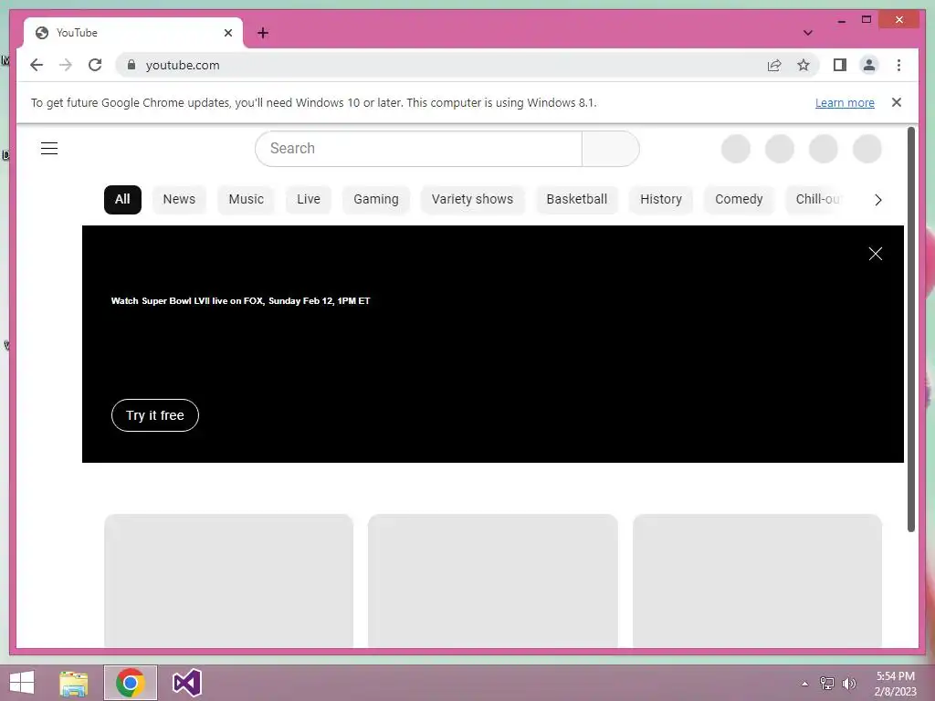
Task: Click the Chrome taskbar icon
Action: point(131,683)
